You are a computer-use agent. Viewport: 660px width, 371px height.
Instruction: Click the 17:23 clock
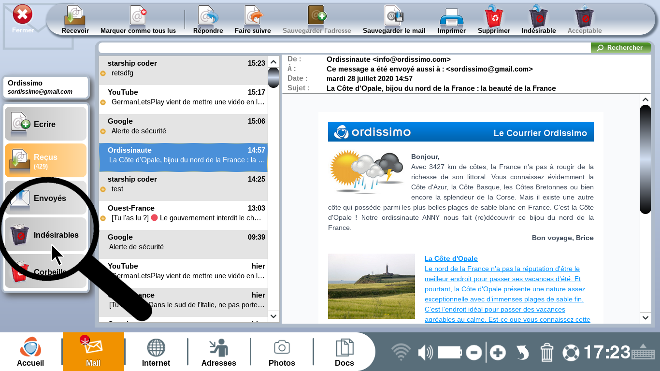point(607,353)
